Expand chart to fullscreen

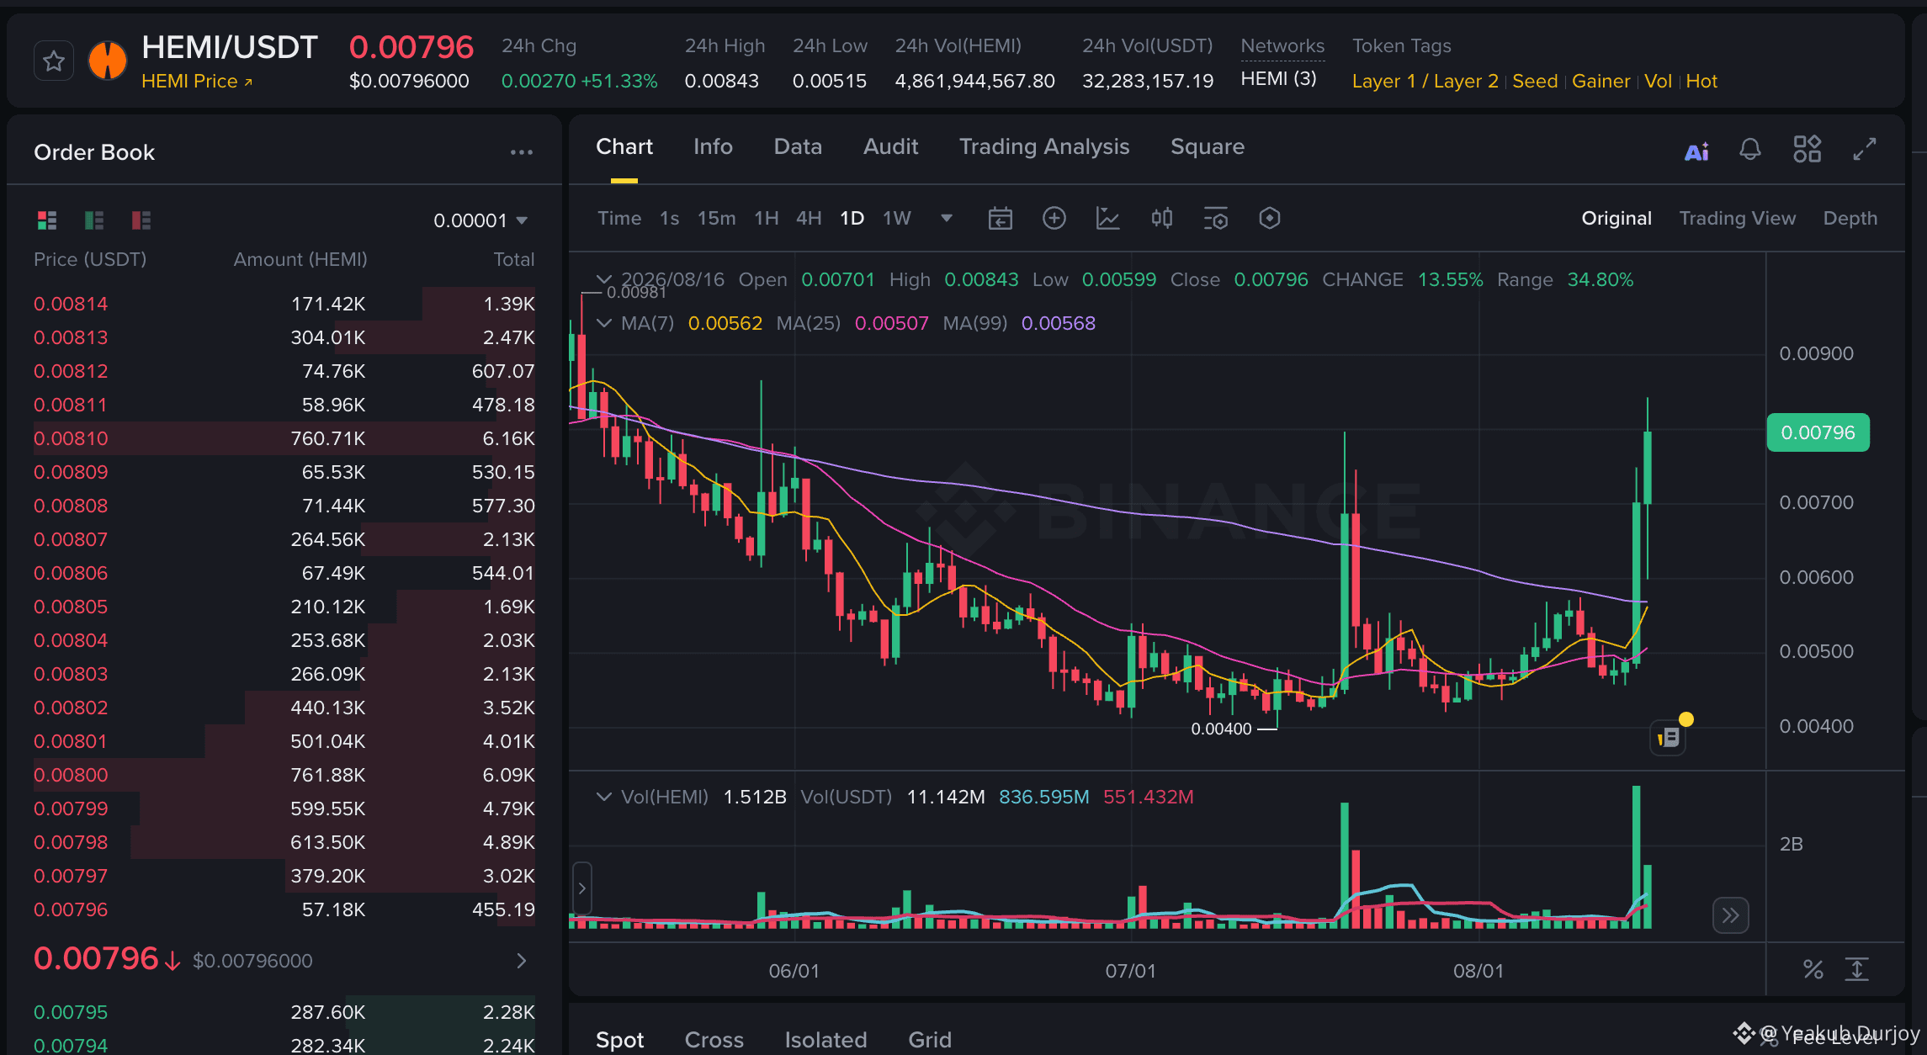coord(1865,149)
